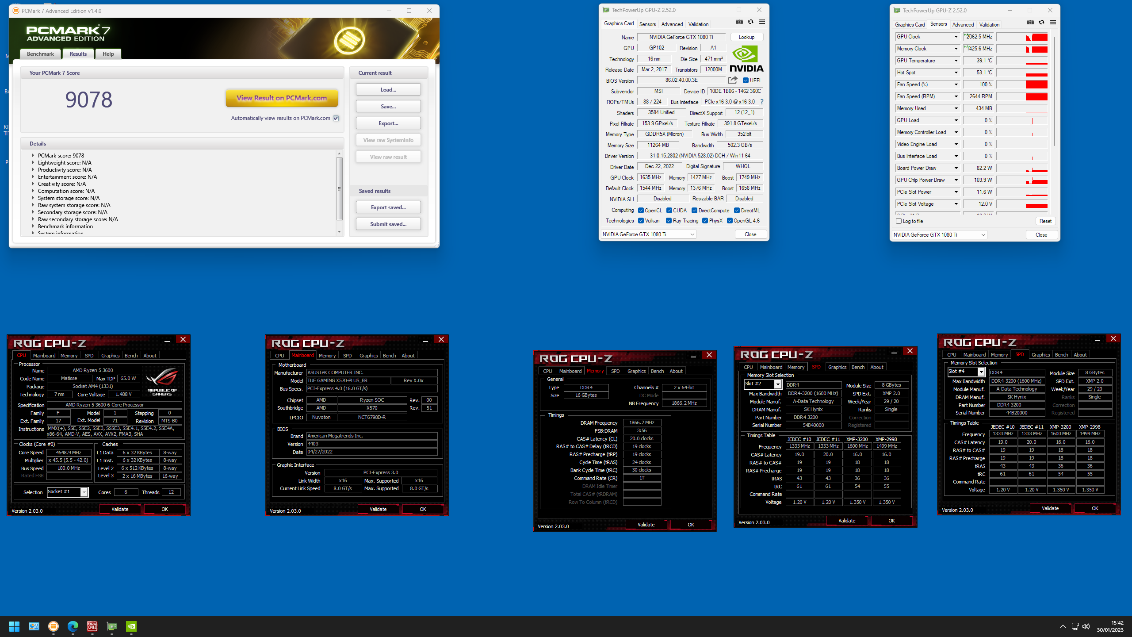This screenshot has width=1132, height=637.
Task: Toggle the Vulkan checkbox
Action: [x=641, y=221]
